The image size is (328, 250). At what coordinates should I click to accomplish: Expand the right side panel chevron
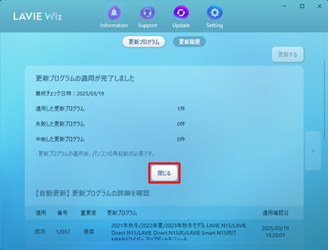coord(313,151)
